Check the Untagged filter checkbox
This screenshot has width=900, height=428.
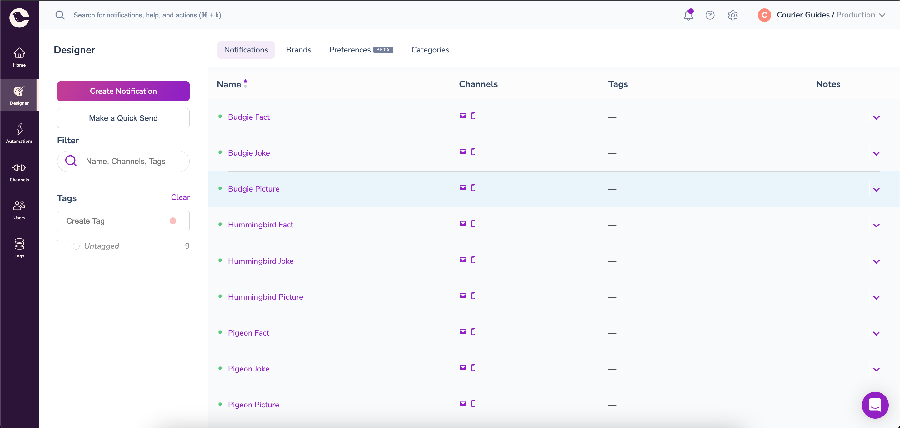[x=63, y=246]
